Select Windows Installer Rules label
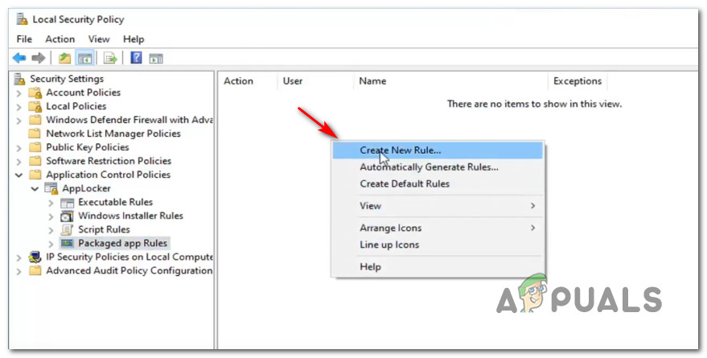Screen dimensions: 707x358 pyautogui.click(x=130, y=216)
